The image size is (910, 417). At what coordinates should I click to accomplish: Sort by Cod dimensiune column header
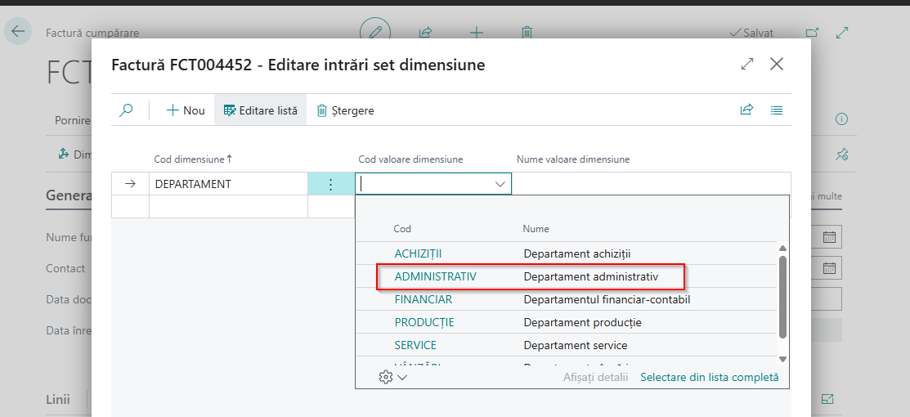pos(193,159)
